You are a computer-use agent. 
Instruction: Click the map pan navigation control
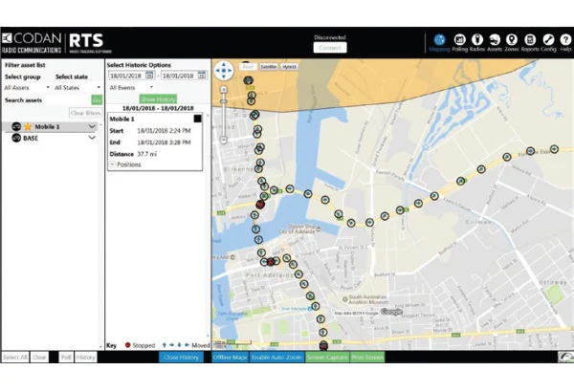tap(222, 71)
